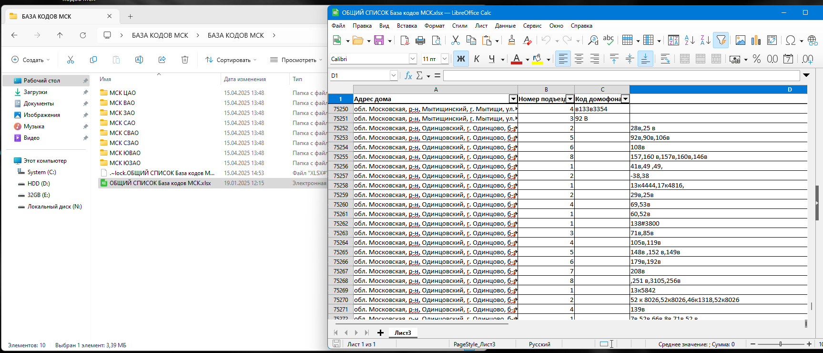
Task: Toggle the AutoFilter funnel icon
Action: coord(721,40)
